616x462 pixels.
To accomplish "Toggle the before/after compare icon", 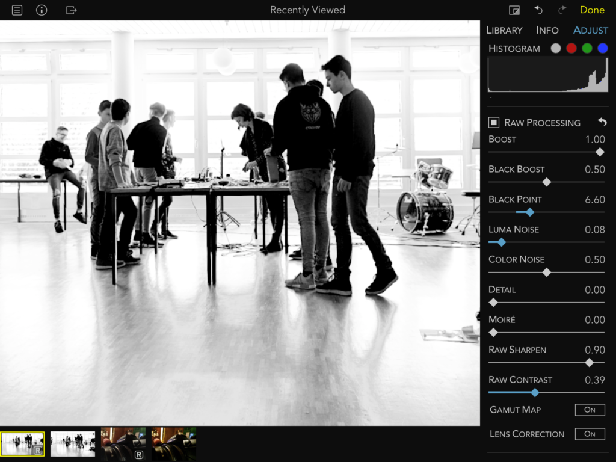I will point(514,10).
